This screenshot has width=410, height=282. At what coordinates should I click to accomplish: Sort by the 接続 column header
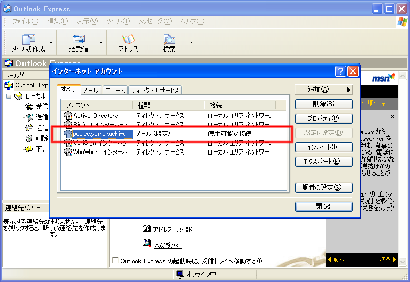pos(240,106)
